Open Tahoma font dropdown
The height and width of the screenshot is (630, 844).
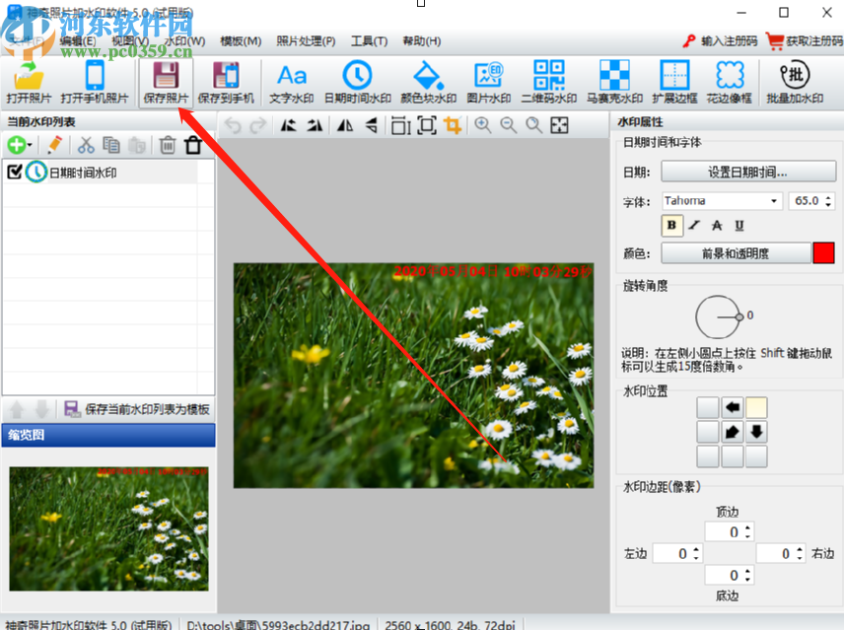[x=773, y=201]
